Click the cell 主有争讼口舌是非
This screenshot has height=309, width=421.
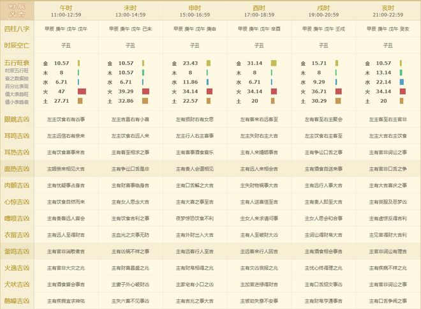tap(131, 169)
